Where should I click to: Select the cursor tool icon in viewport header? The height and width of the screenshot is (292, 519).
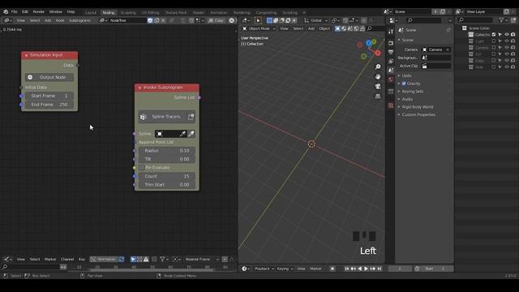pyautogui.click(x=258, y=20)
